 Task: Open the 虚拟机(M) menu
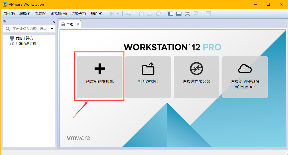[x=59, y=14]
